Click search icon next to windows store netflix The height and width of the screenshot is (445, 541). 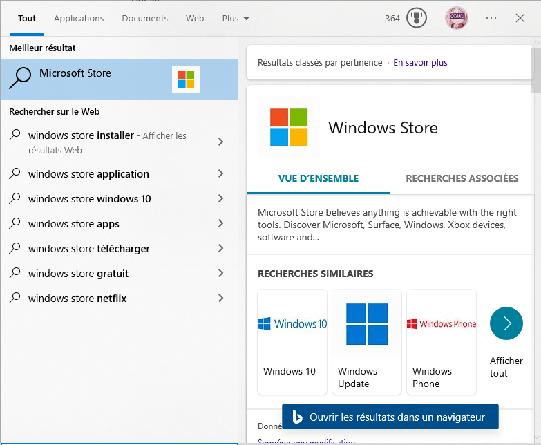click(x=15, y=297)
